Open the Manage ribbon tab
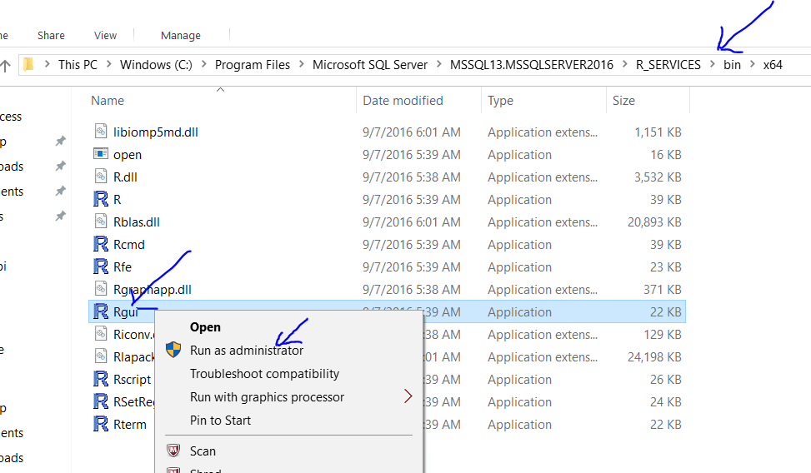Viewport: 811px width, 473px height. [x=181, y=36]
